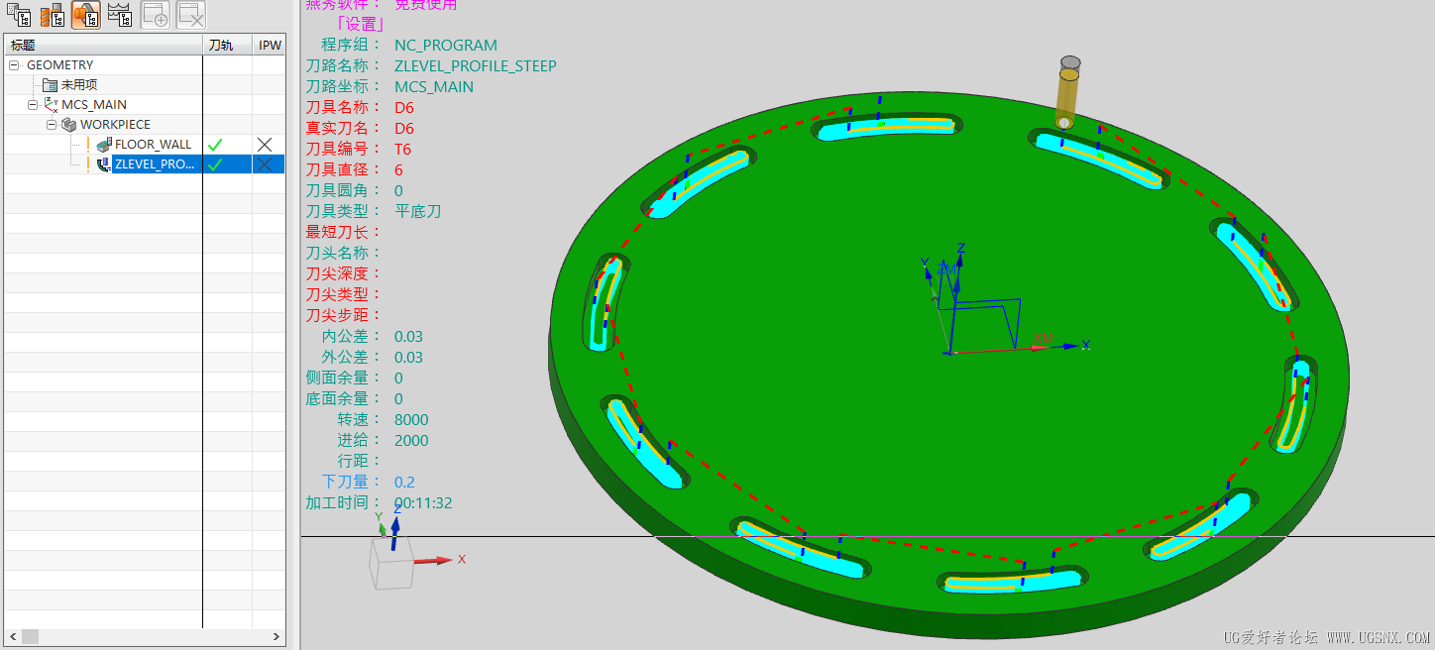Select the Geometry view icon
This screenshot has height=650, width=1435.
85,14
